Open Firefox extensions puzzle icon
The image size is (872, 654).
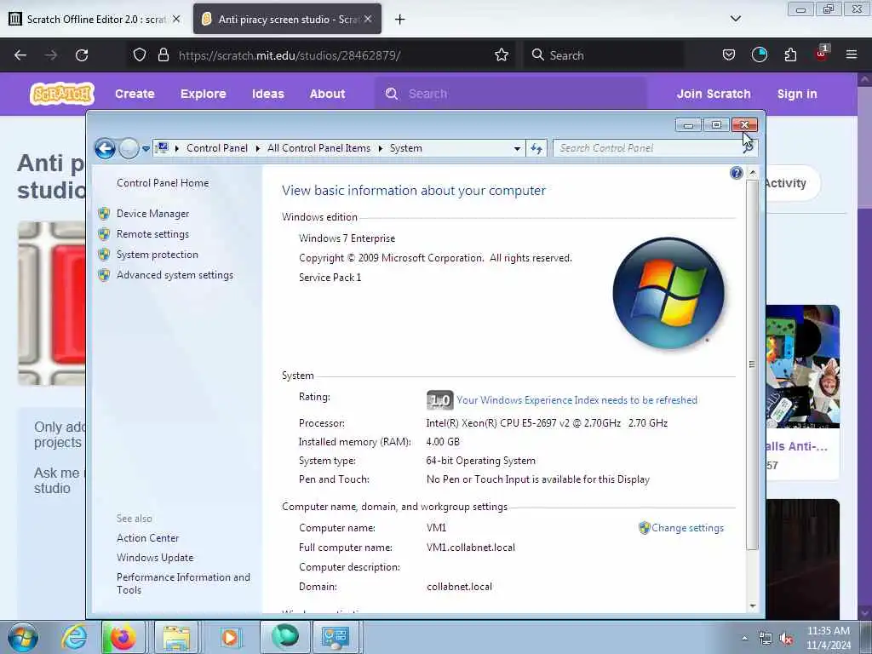[790, 55]
